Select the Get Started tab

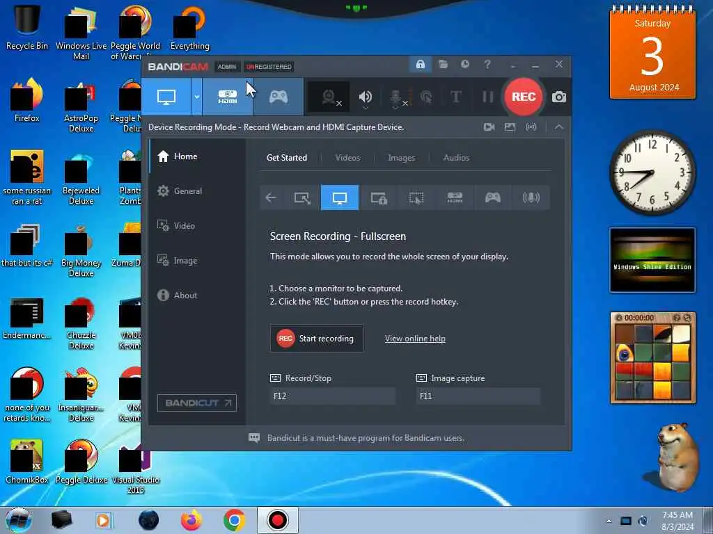[286, 158]
